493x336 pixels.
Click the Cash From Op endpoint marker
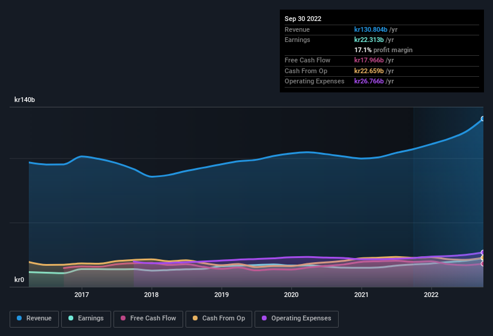(x=483, y=258)
